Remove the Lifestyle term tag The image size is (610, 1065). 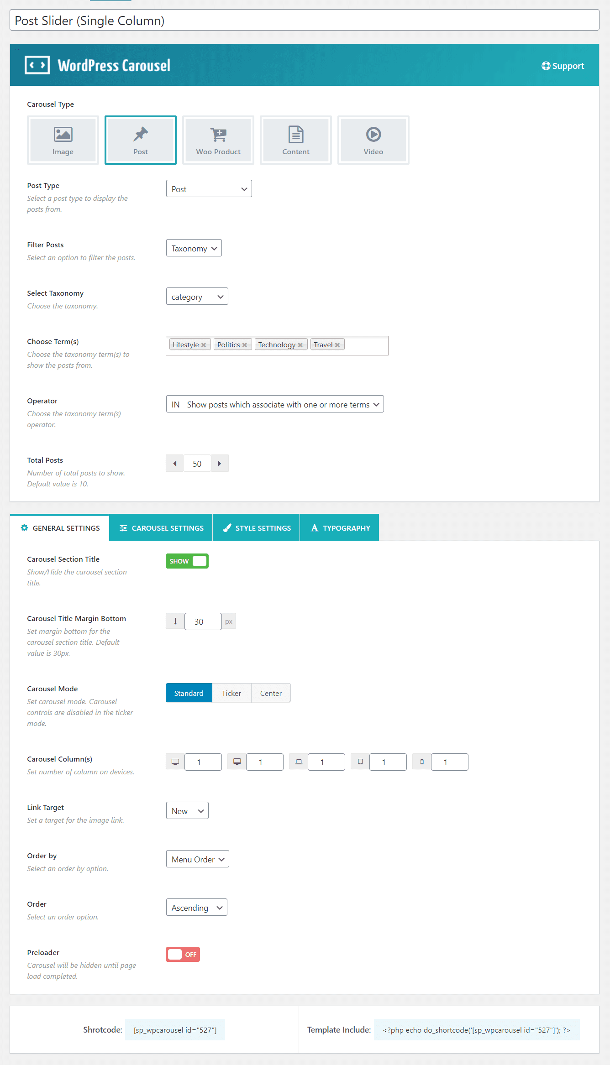(x=204, y=345)
